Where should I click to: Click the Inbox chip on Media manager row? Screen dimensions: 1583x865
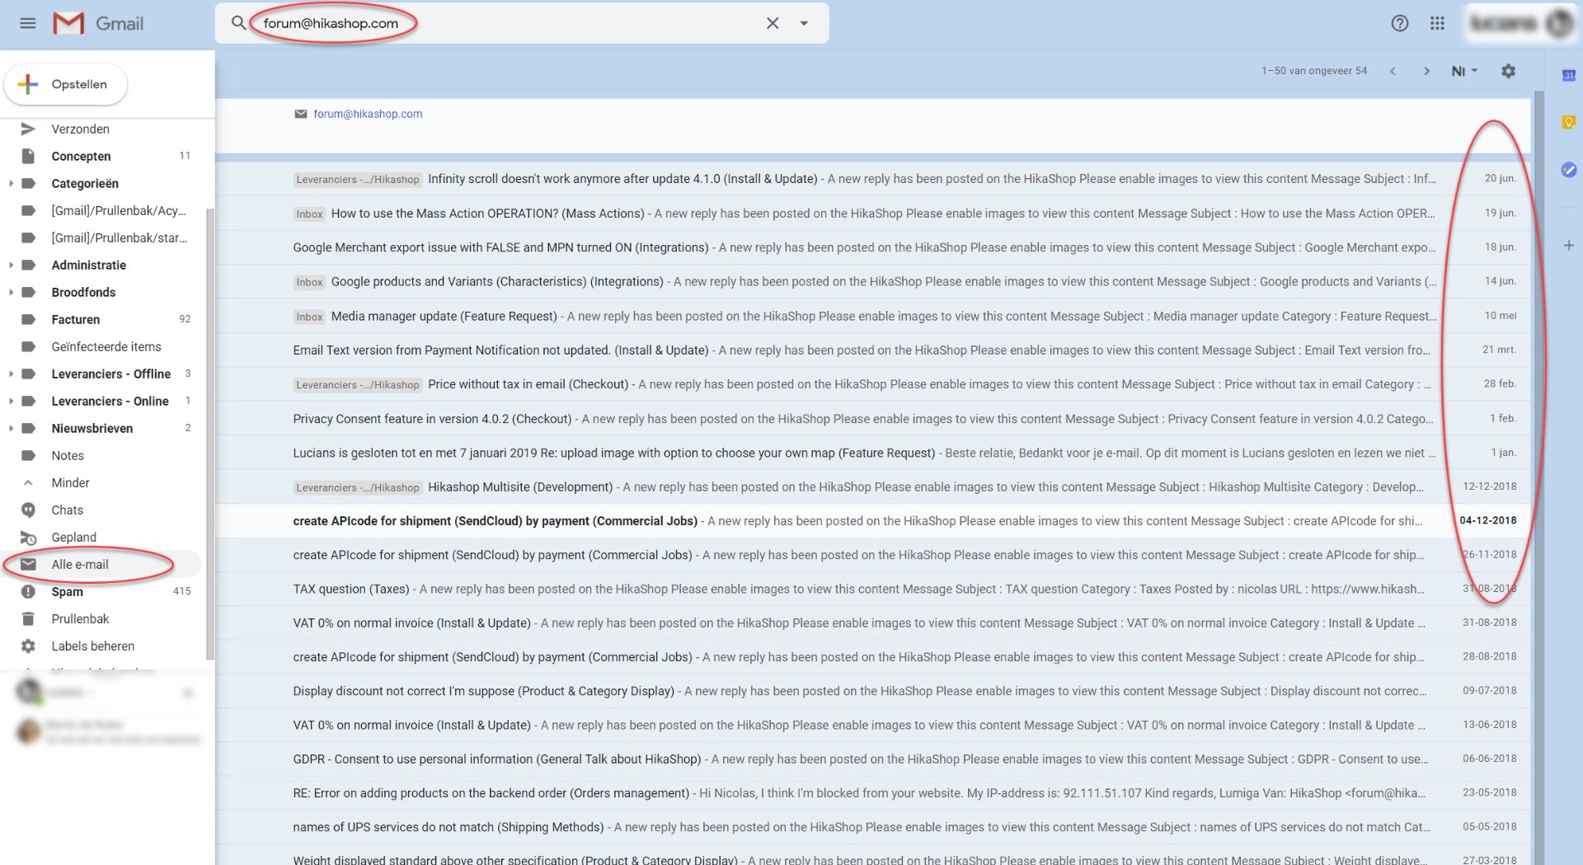tap(309, 317)
